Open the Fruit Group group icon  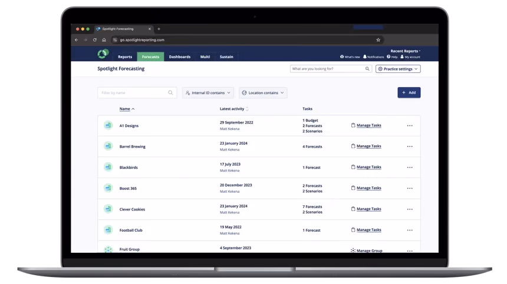(108, 249)
